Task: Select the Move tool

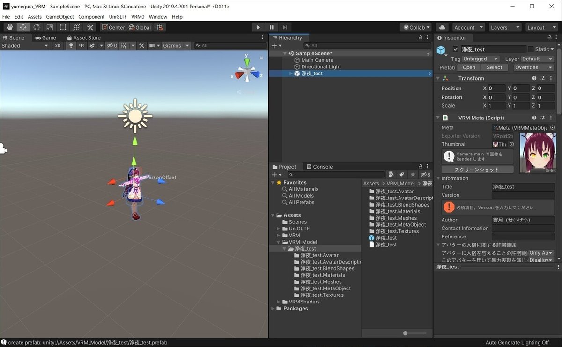Action: [23, 27]
